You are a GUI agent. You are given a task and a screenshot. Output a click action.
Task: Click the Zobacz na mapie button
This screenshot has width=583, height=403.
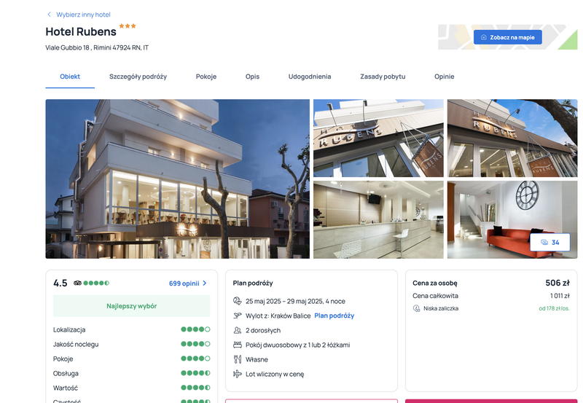point(507,37)
